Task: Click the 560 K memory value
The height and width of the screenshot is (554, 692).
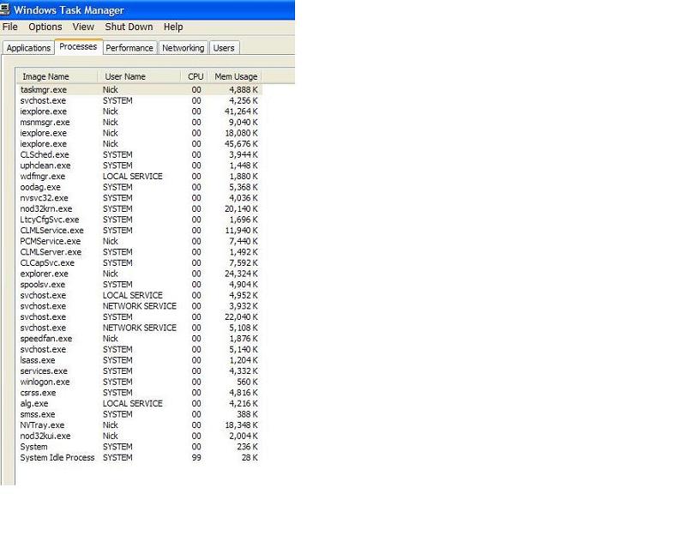Action: tap(247, 382)
